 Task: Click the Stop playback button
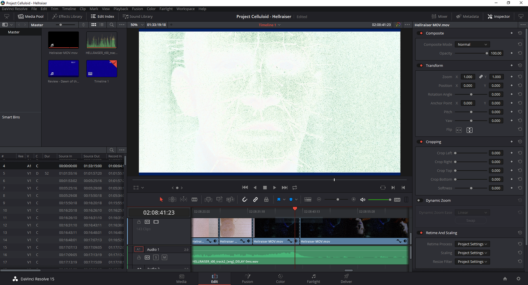coord(265,188)
